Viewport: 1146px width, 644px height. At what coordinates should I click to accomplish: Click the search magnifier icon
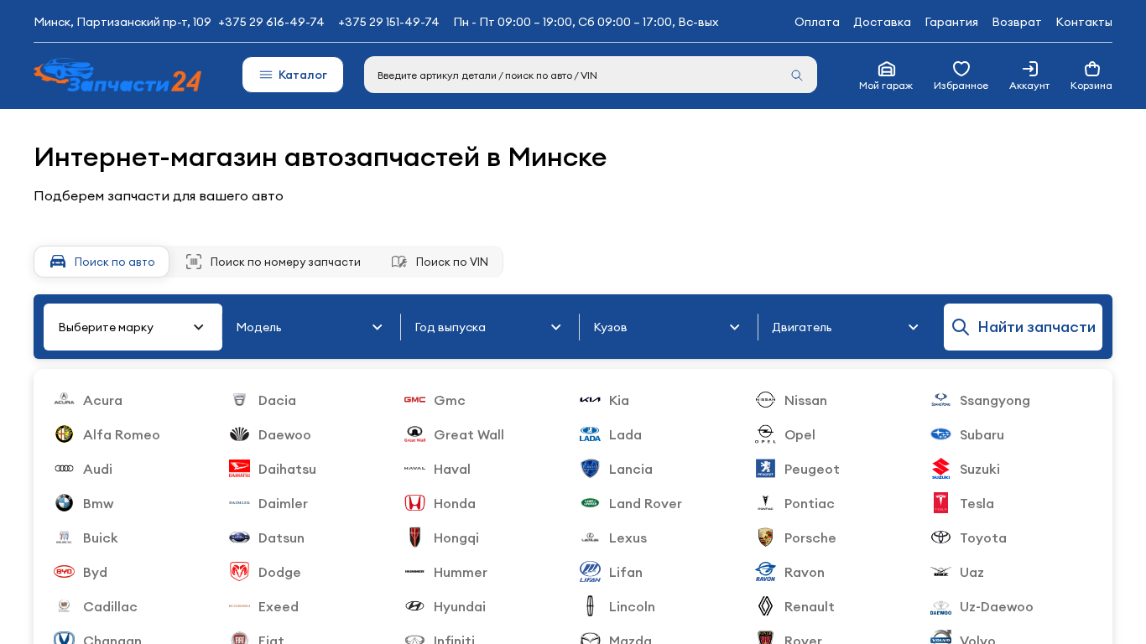pyautogui.click(x=796, y=75)
